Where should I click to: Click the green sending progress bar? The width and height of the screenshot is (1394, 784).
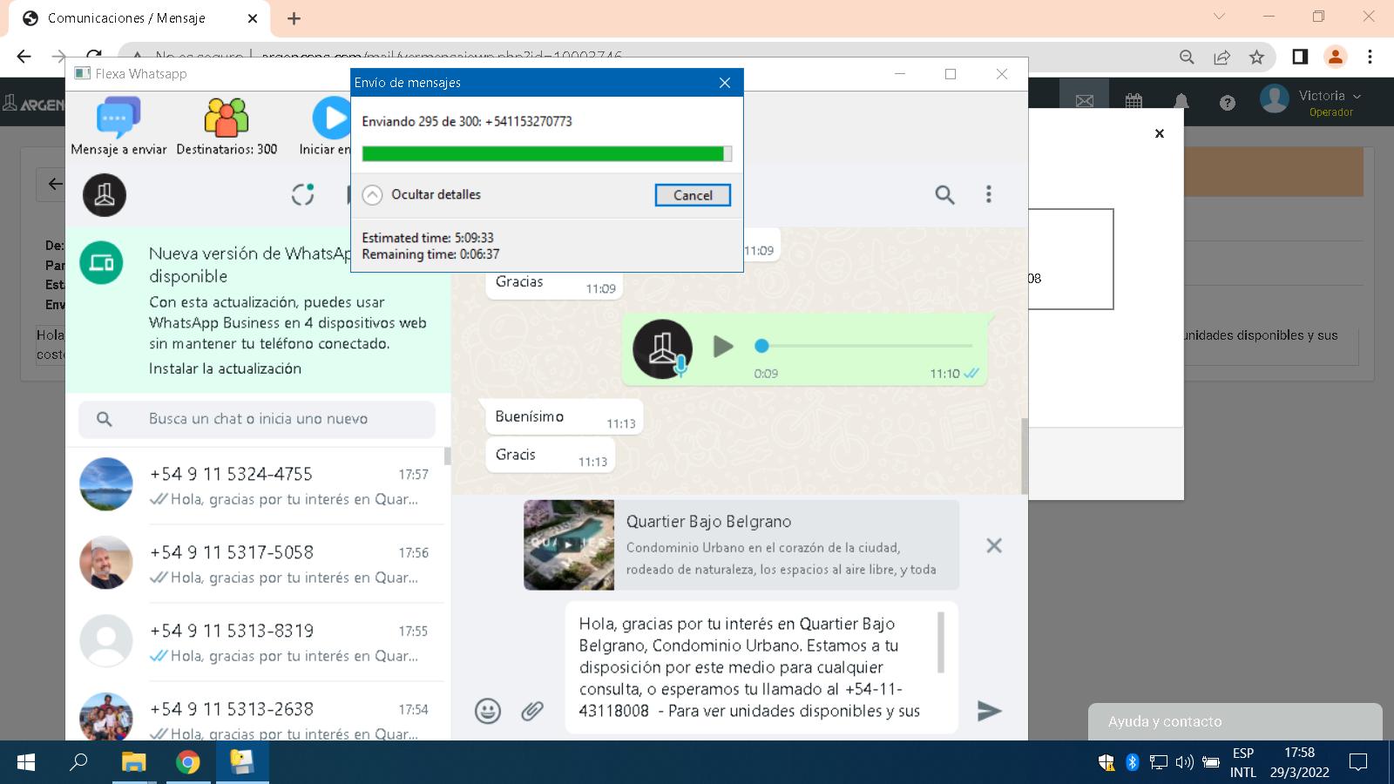[546, 154]
